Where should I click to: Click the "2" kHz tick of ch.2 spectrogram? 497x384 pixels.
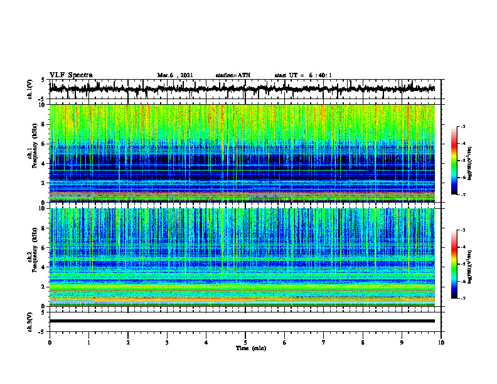point(43,287)
